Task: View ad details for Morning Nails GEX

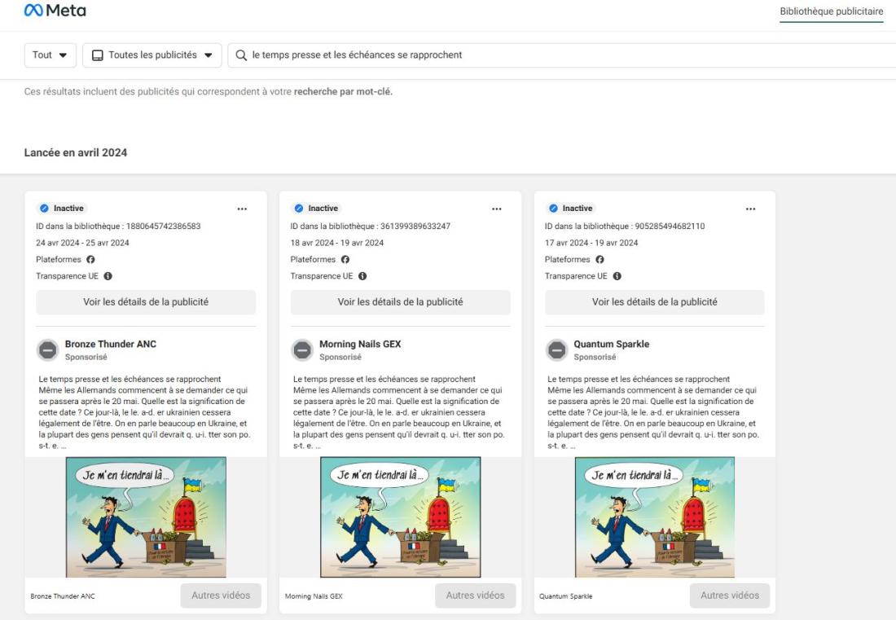Action: [x=400, y=301]
